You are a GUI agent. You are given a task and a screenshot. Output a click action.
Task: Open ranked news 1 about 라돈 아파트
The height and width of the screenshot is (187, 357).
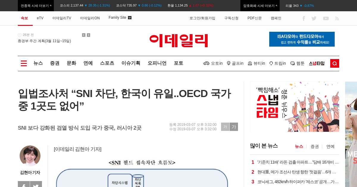(298, 162)
